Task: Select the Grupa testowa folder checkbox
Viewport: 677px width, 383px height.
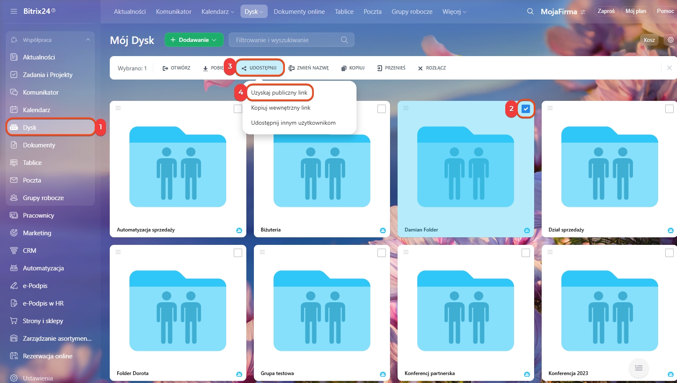Action: (382, 253)
